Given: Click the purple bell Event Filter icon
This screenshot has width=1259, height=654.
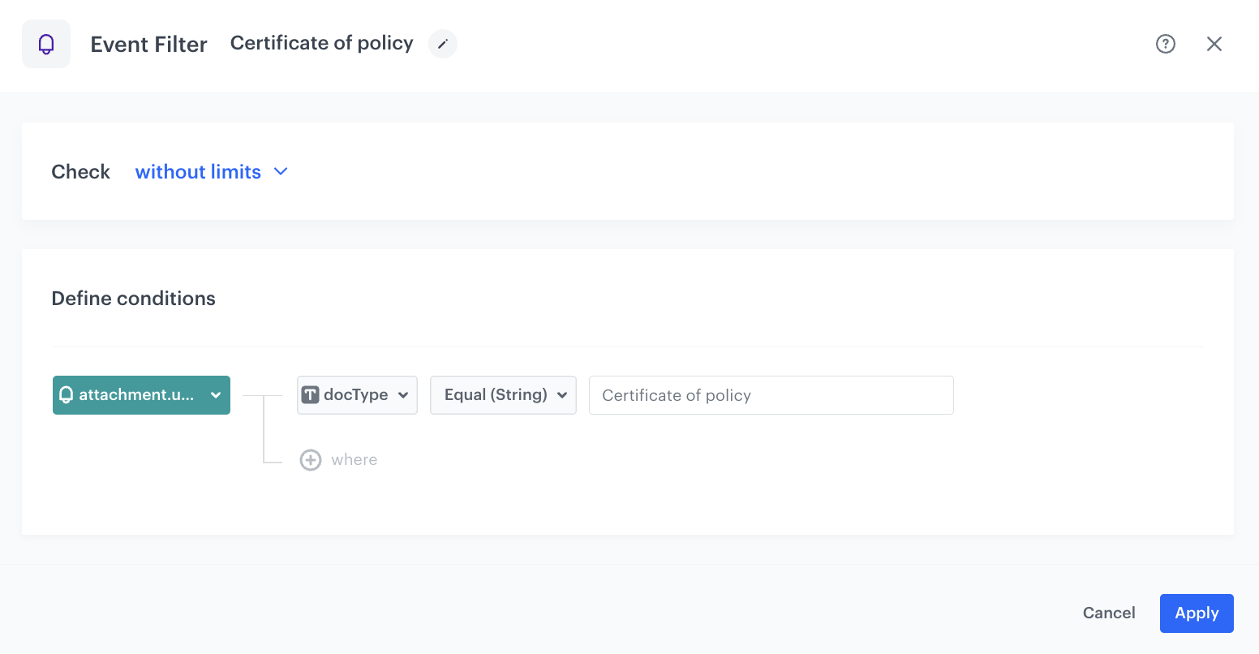Looking at the screenshot, I should [x=46, y=44].
